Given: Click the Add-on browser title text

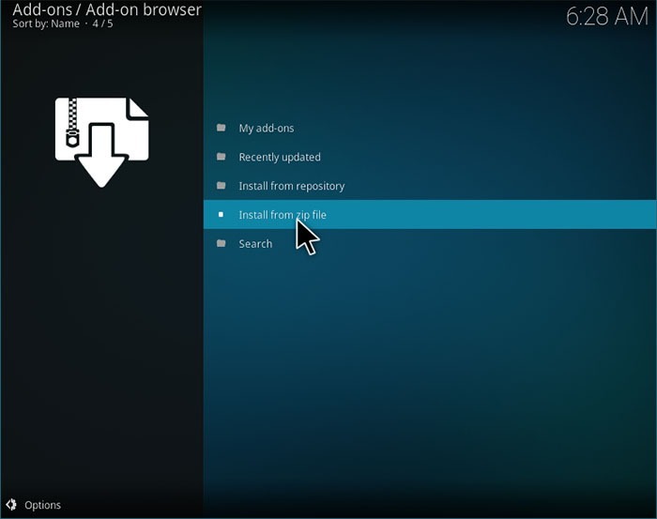Looking at the screenshot, I should tap(144, 10).
